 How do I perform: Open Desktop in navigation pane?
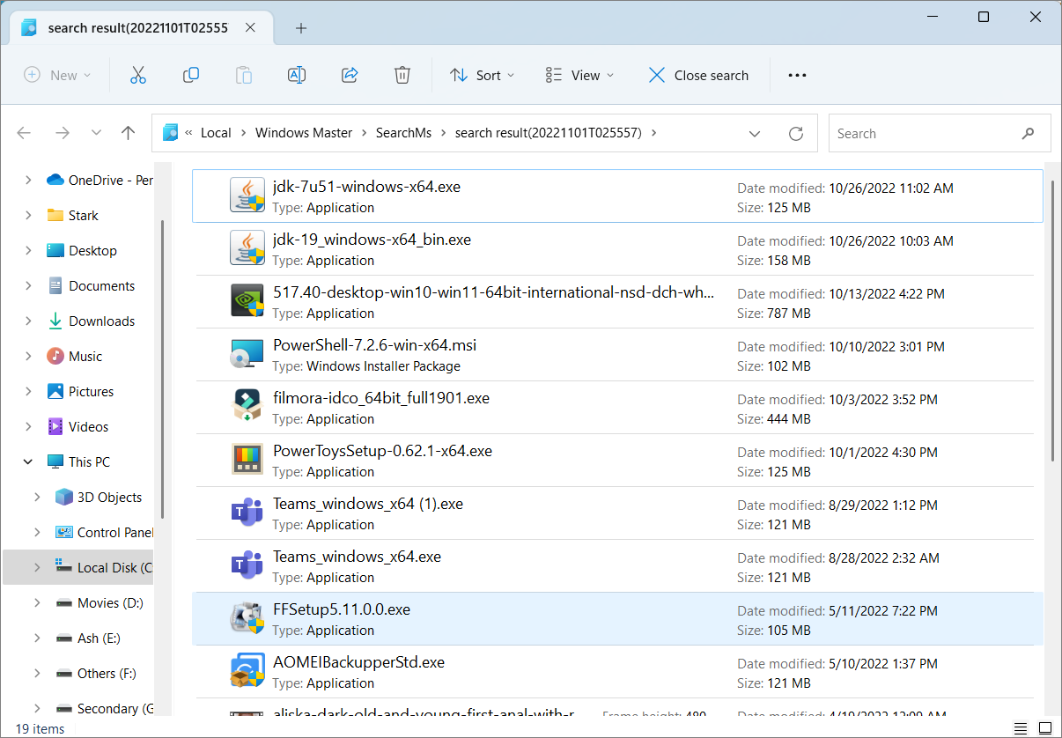92,250
